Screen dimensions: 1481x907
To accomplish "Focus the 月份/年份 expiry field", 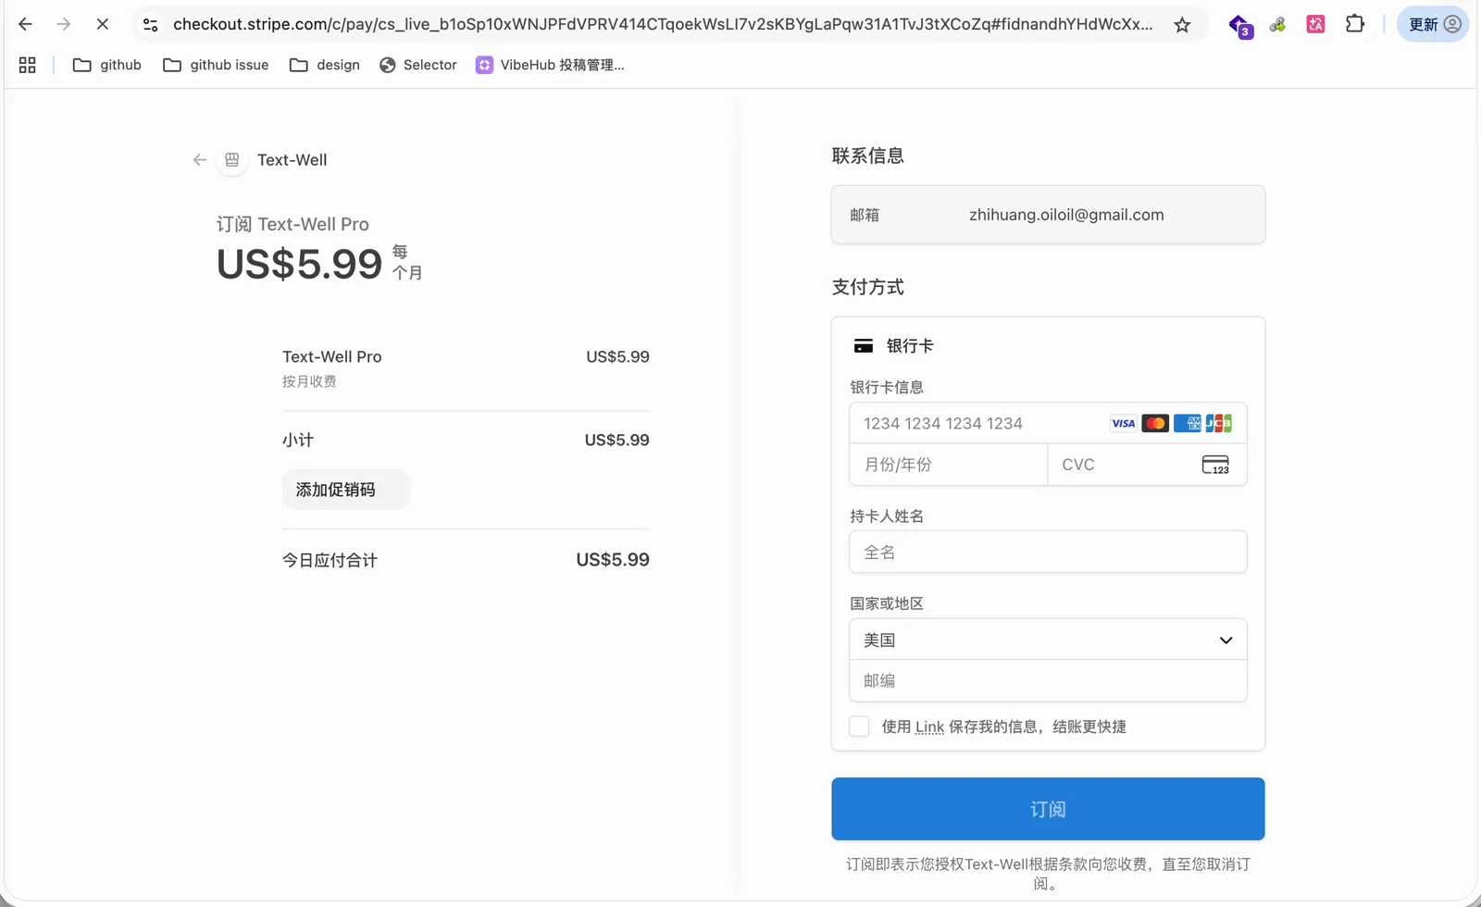I will pos(949,465).
